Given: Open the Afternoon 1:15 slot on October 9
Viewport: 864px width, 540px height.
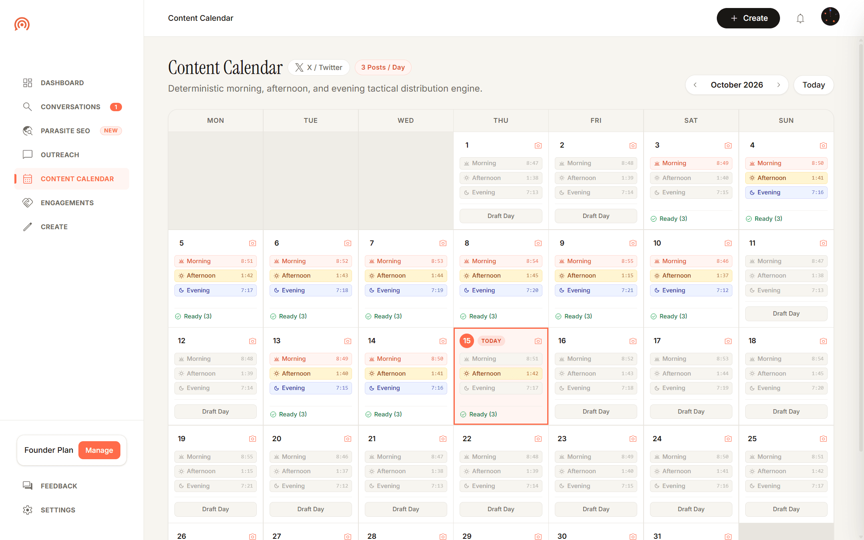Looking at the screenshot, I should click(596, 276).
